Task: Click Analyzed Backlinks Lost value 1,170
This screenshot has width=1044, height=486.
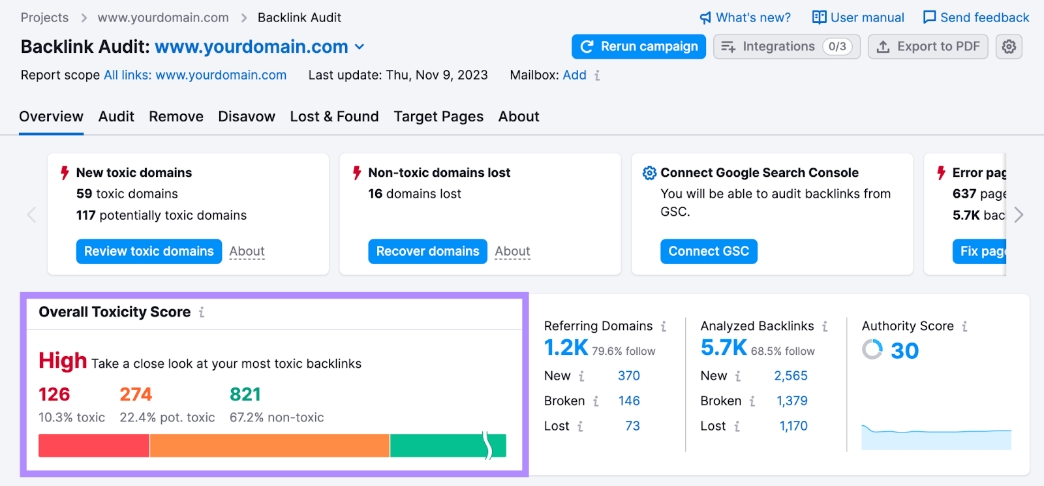Action: 793,426
